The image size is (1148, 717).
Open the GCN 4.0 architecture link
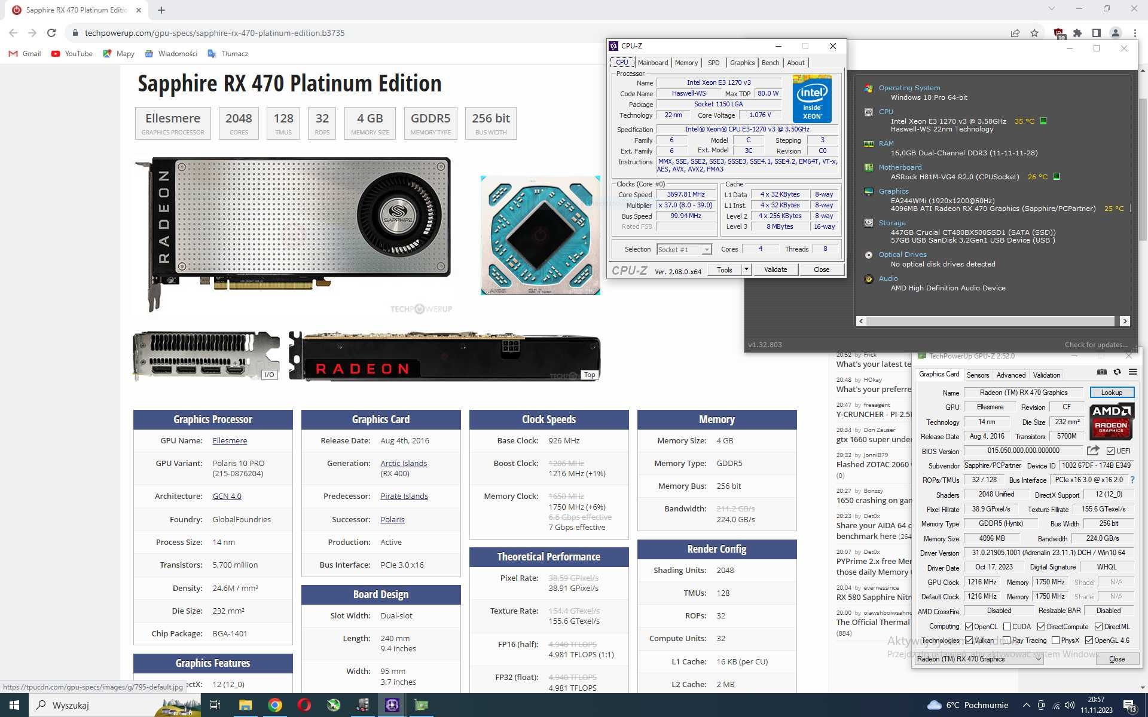(x=227, y=497)
